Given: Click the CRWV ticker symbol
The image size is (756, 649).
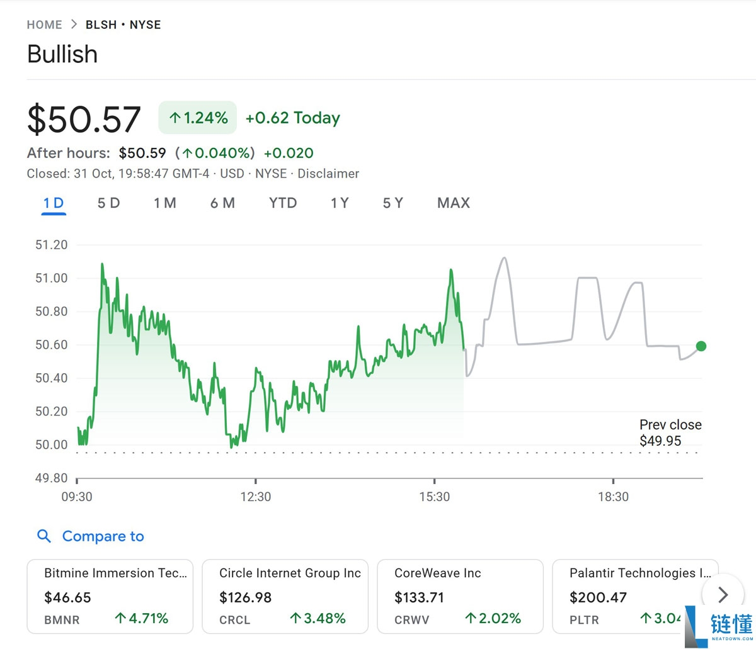Looking at the screenshot, I should 412,620.
